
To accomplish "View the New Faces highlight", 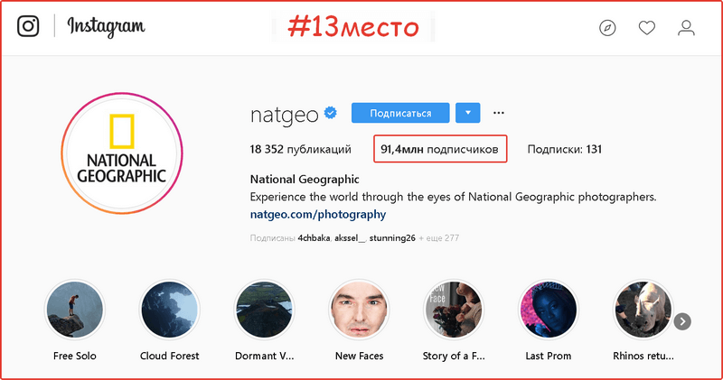I will [359, 310].
